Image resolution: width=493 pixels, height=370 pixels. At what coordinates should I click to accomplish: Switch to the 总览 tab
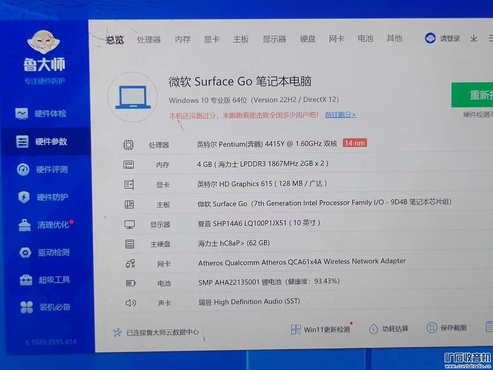point(115,40)
